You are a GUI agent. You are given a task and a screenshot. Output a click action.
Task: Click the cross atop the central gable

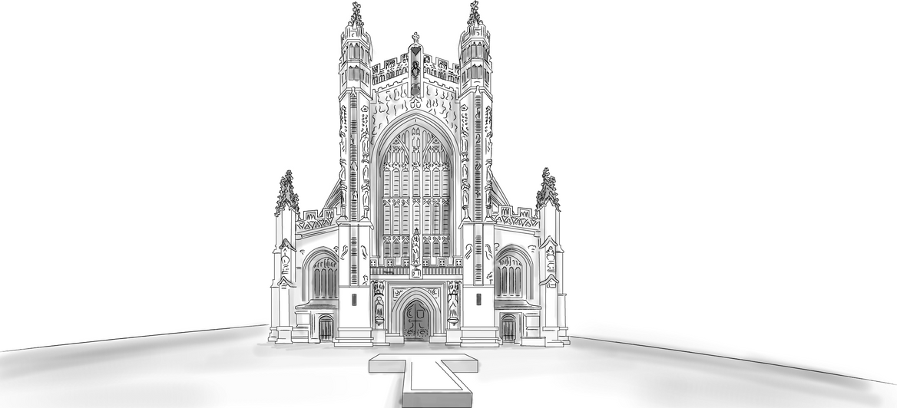point(415,38)
